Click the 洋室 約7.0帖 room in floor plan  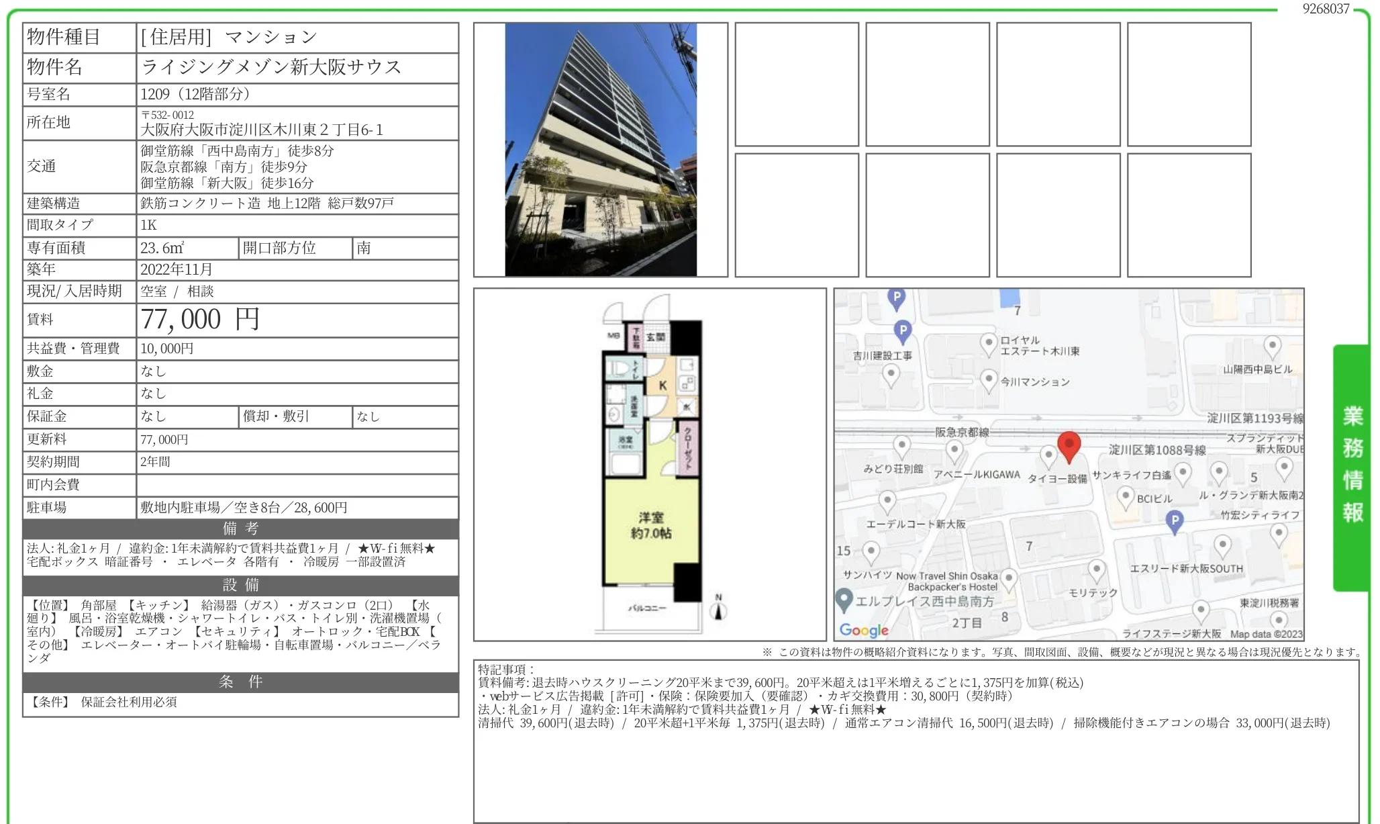650,526
